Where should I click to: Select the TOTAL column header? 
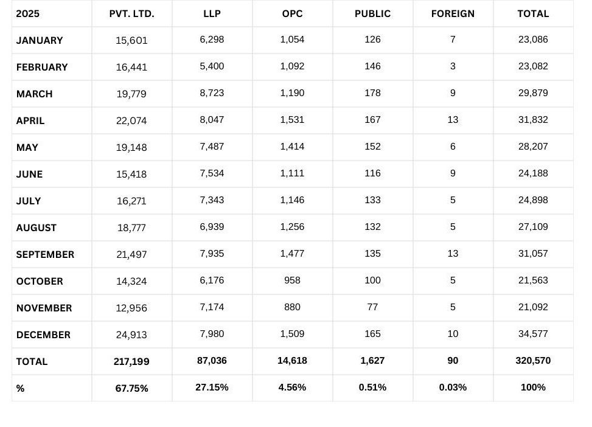tap(533, 13)
